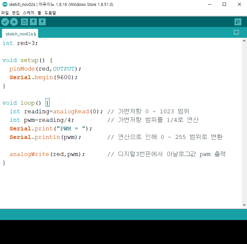Open the 파일 menu
Image resolution: width=247 pixels, height=244 pixels.
[x=5, y=13]
